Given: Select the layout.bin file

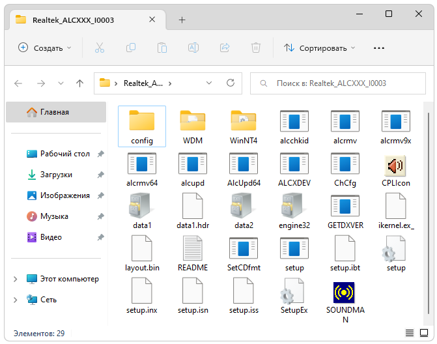Looking at the screenshot, I should click(142, 253).
